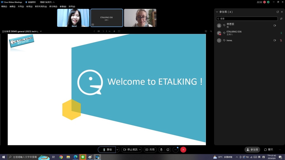Viewport: 285px width, 160px height.
Task: Open the 參加者(P) menu
Action: (x=53, y=7)
